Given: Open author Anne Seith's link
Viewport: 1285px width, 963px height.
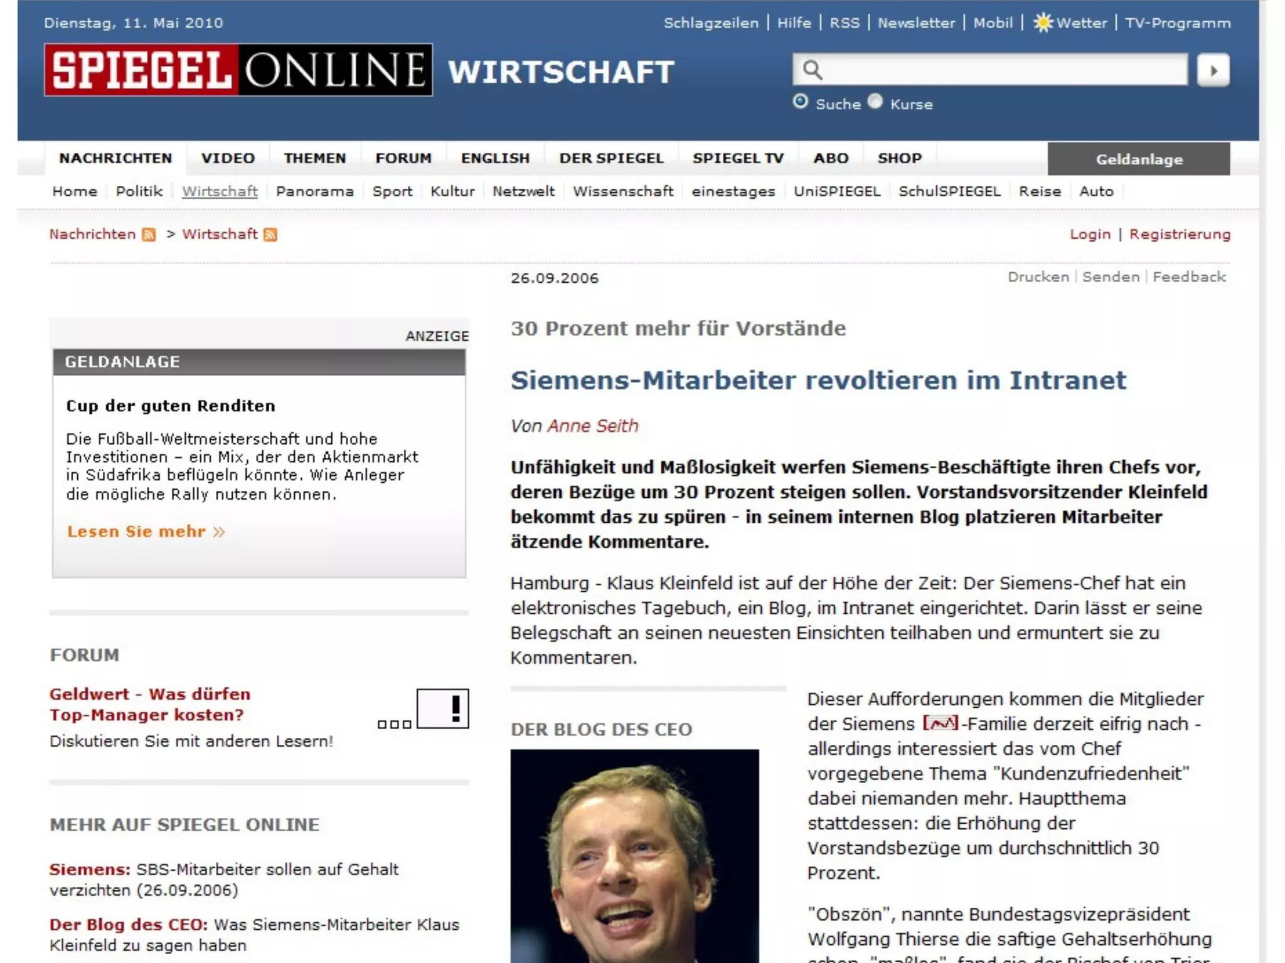Looking at the screenshot, I should click(592, 426).
